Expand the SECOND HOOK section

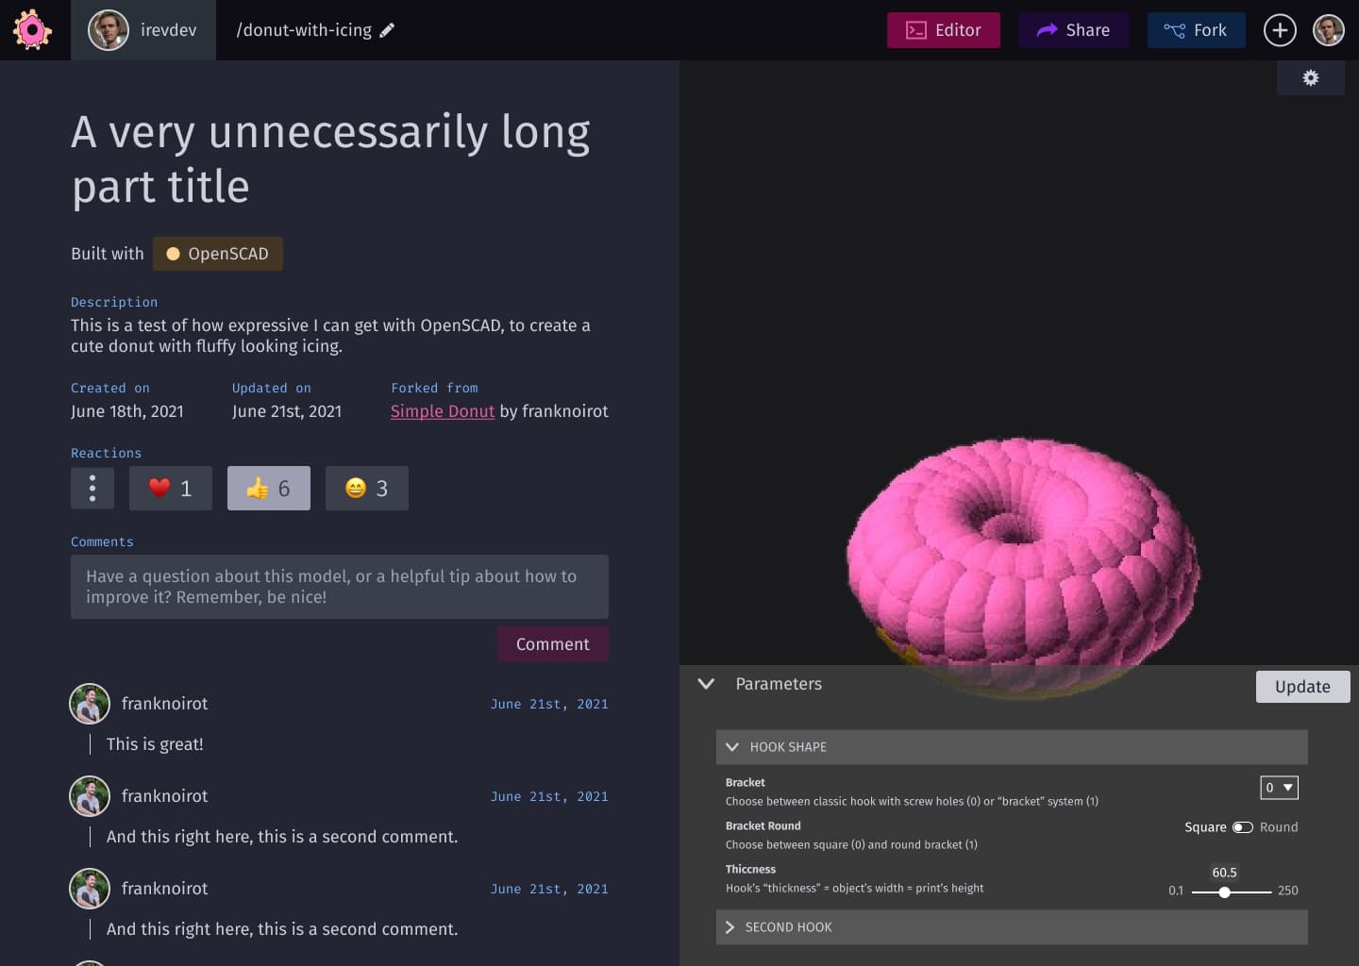tap(730, 926)
